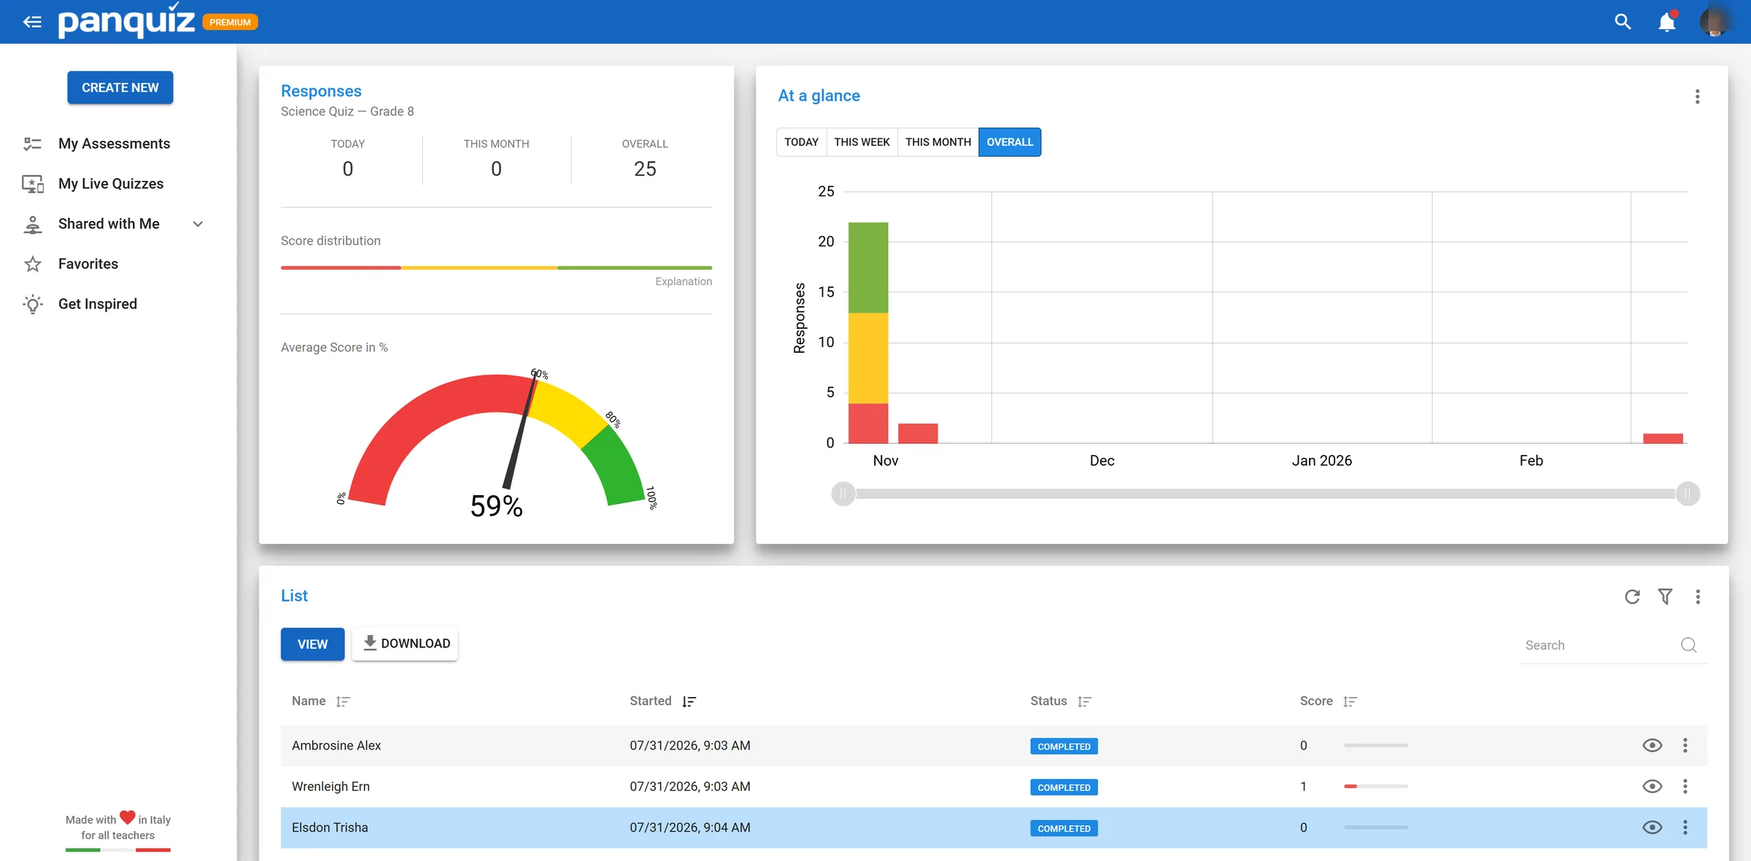Screen dimensions: 1751x861
Task: Select THIS MONTH tab in At a glance
Action: 938,142
